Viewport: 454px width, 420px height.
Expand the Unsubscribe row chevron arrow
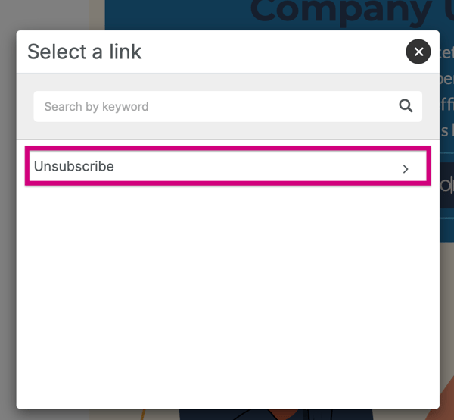coord(406,169)
